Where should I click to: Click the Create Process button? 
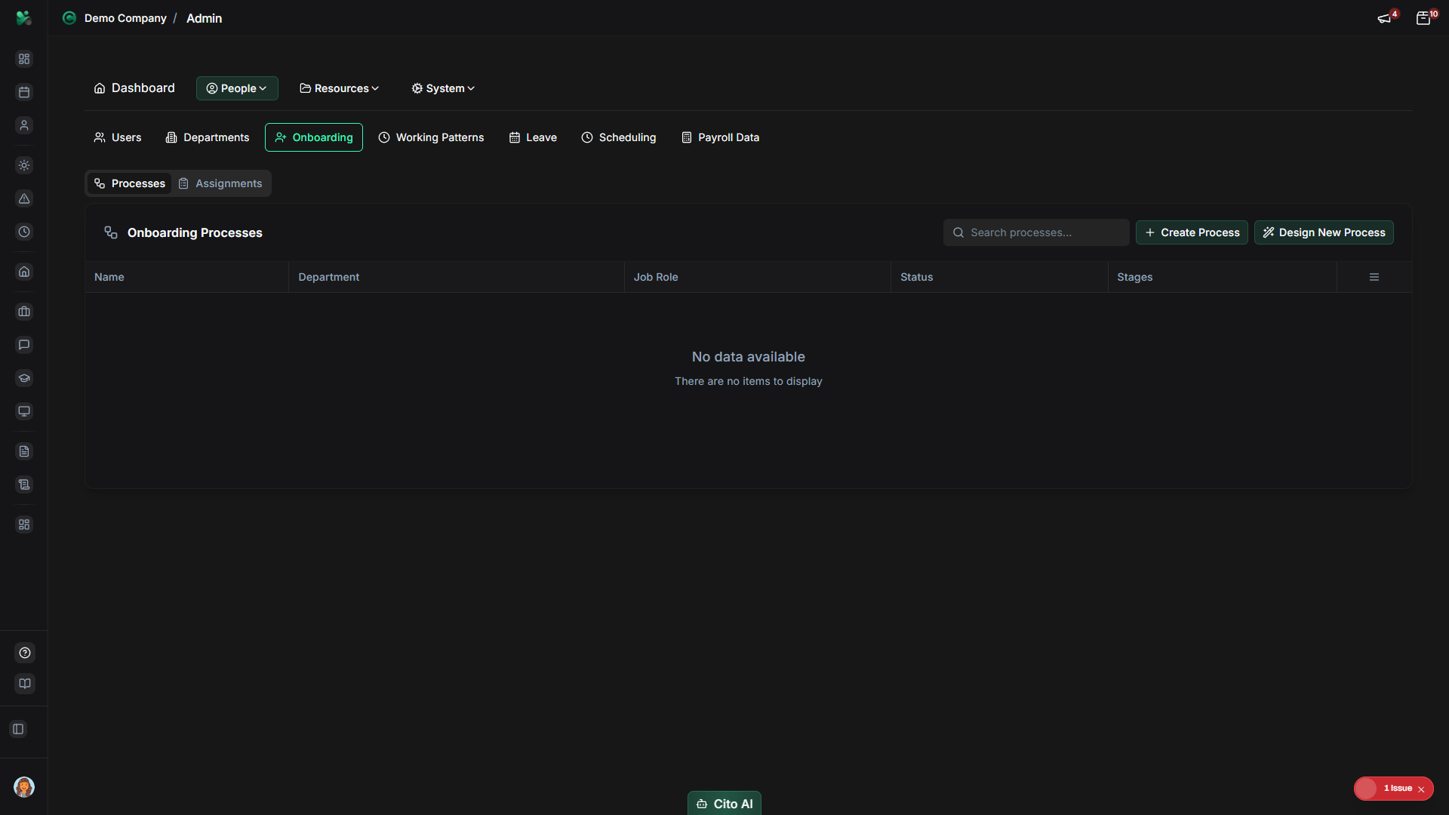[x=1192, y=232]
